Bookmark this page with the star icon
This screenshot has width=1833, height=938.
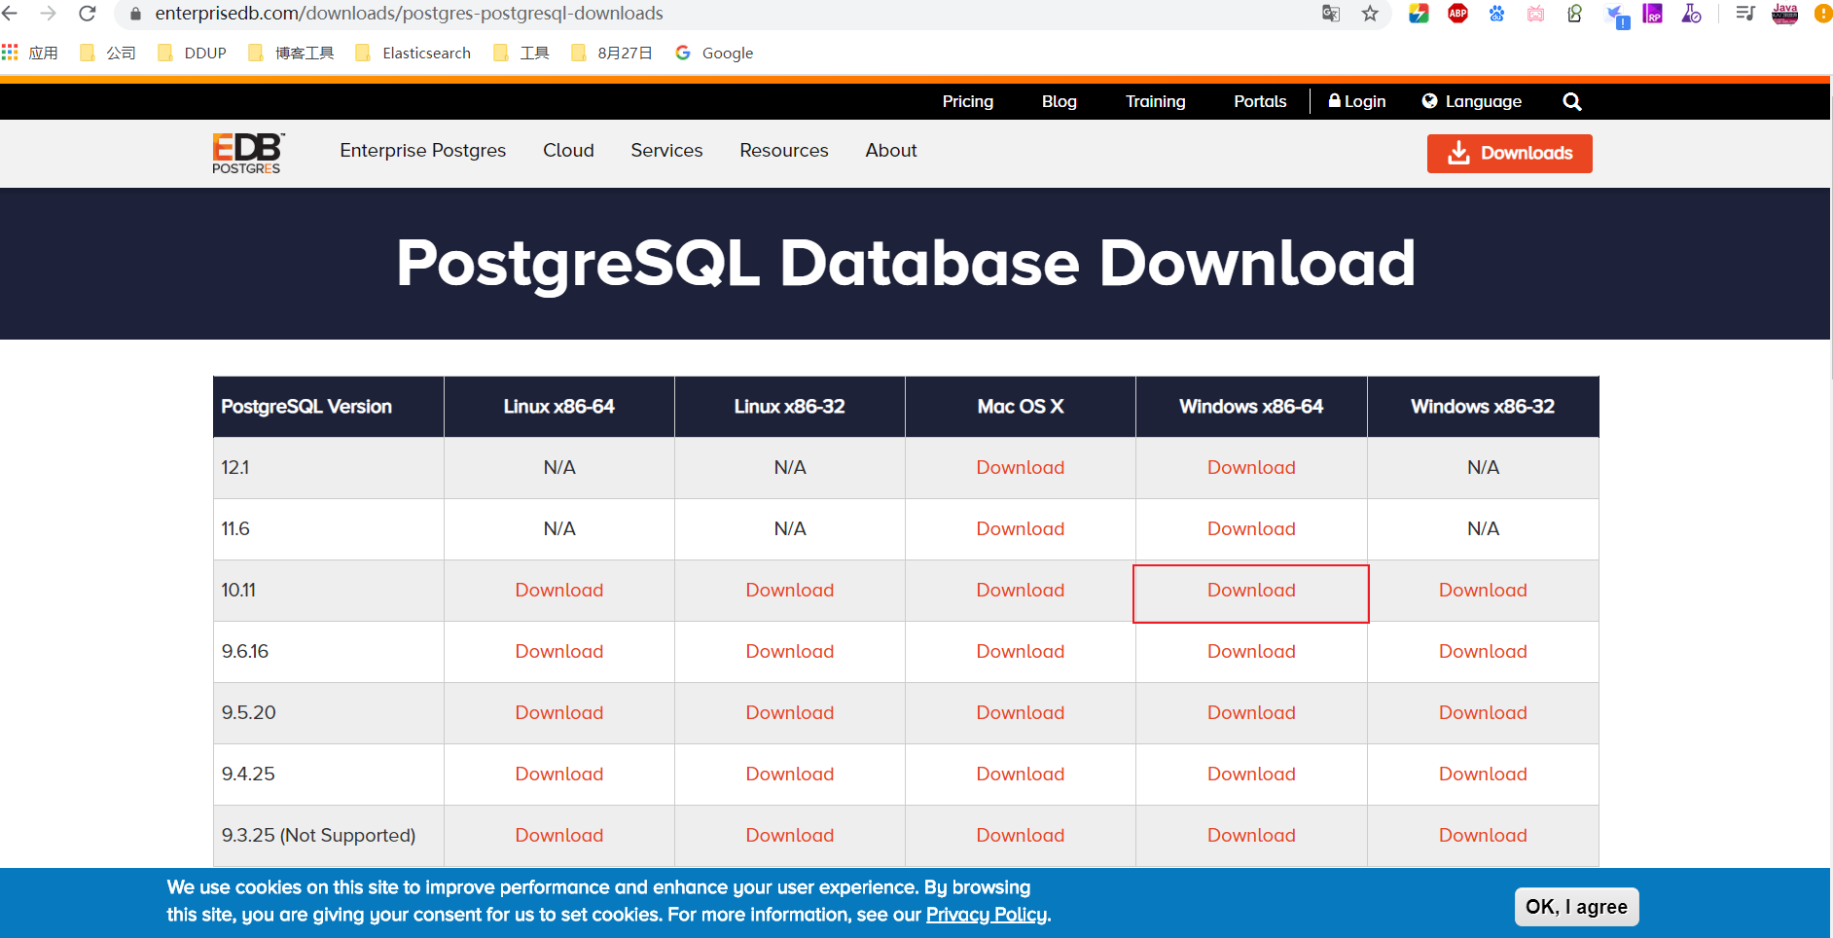tap(1370, 14)
